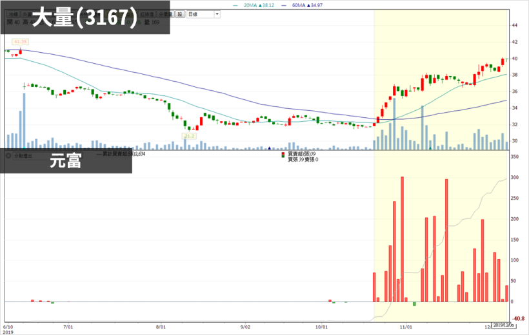
Task: Click the arrow beside the 日線 selector
Action: (217, 14)
